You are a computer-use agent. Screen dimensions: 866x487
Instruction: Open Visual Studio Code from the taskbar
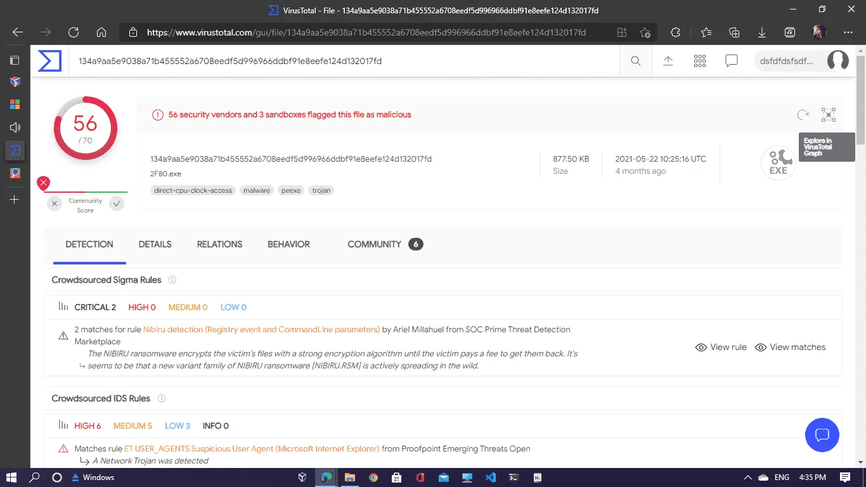(x=490, y=477)
